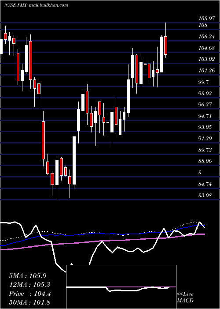220x309 pixels.
Task: Click the 91.39 price axis label
Action: pyautogui.click(x=205, y=139)
